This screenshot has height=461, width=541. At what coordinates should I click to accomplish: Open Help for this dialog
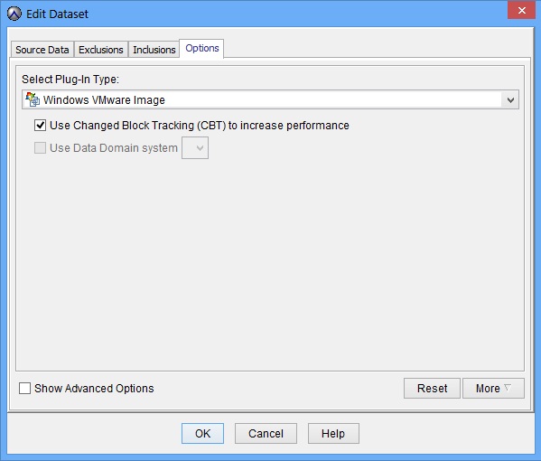pyautogui.click(x=333, y=433)
